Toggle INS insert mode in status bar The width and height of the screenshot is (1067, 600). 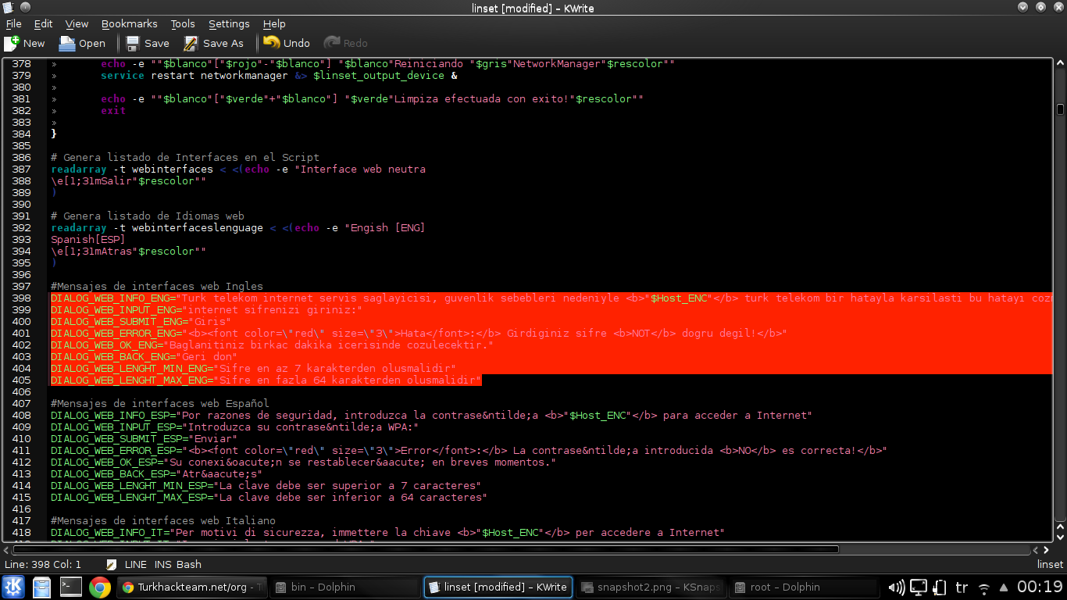162,564
